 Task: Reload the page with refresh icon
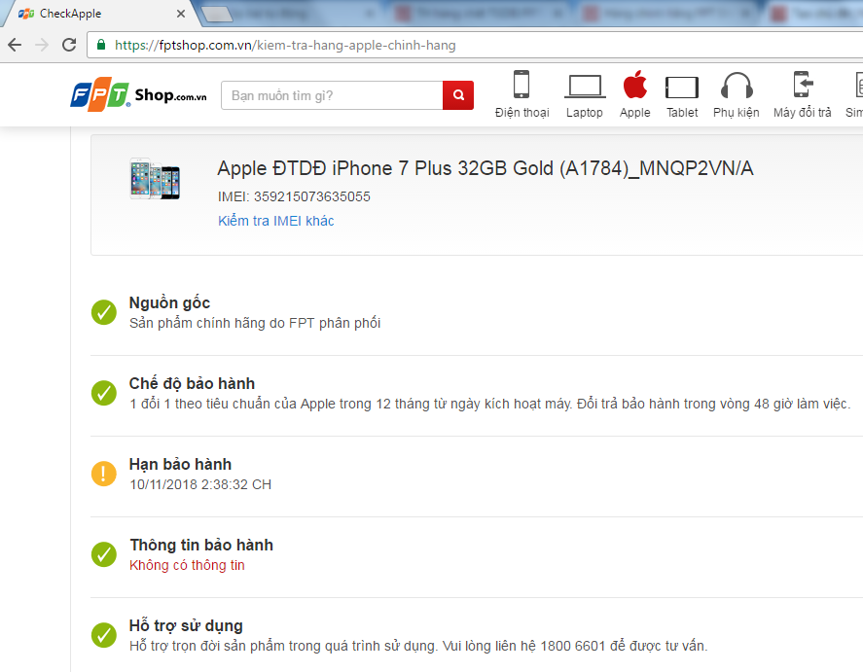click(x=69, y=45)
